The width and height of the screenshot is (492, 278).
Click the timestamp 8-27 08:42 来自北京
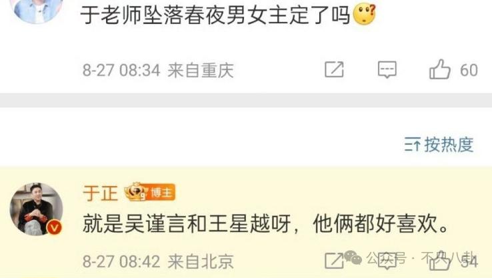(158, 261)
